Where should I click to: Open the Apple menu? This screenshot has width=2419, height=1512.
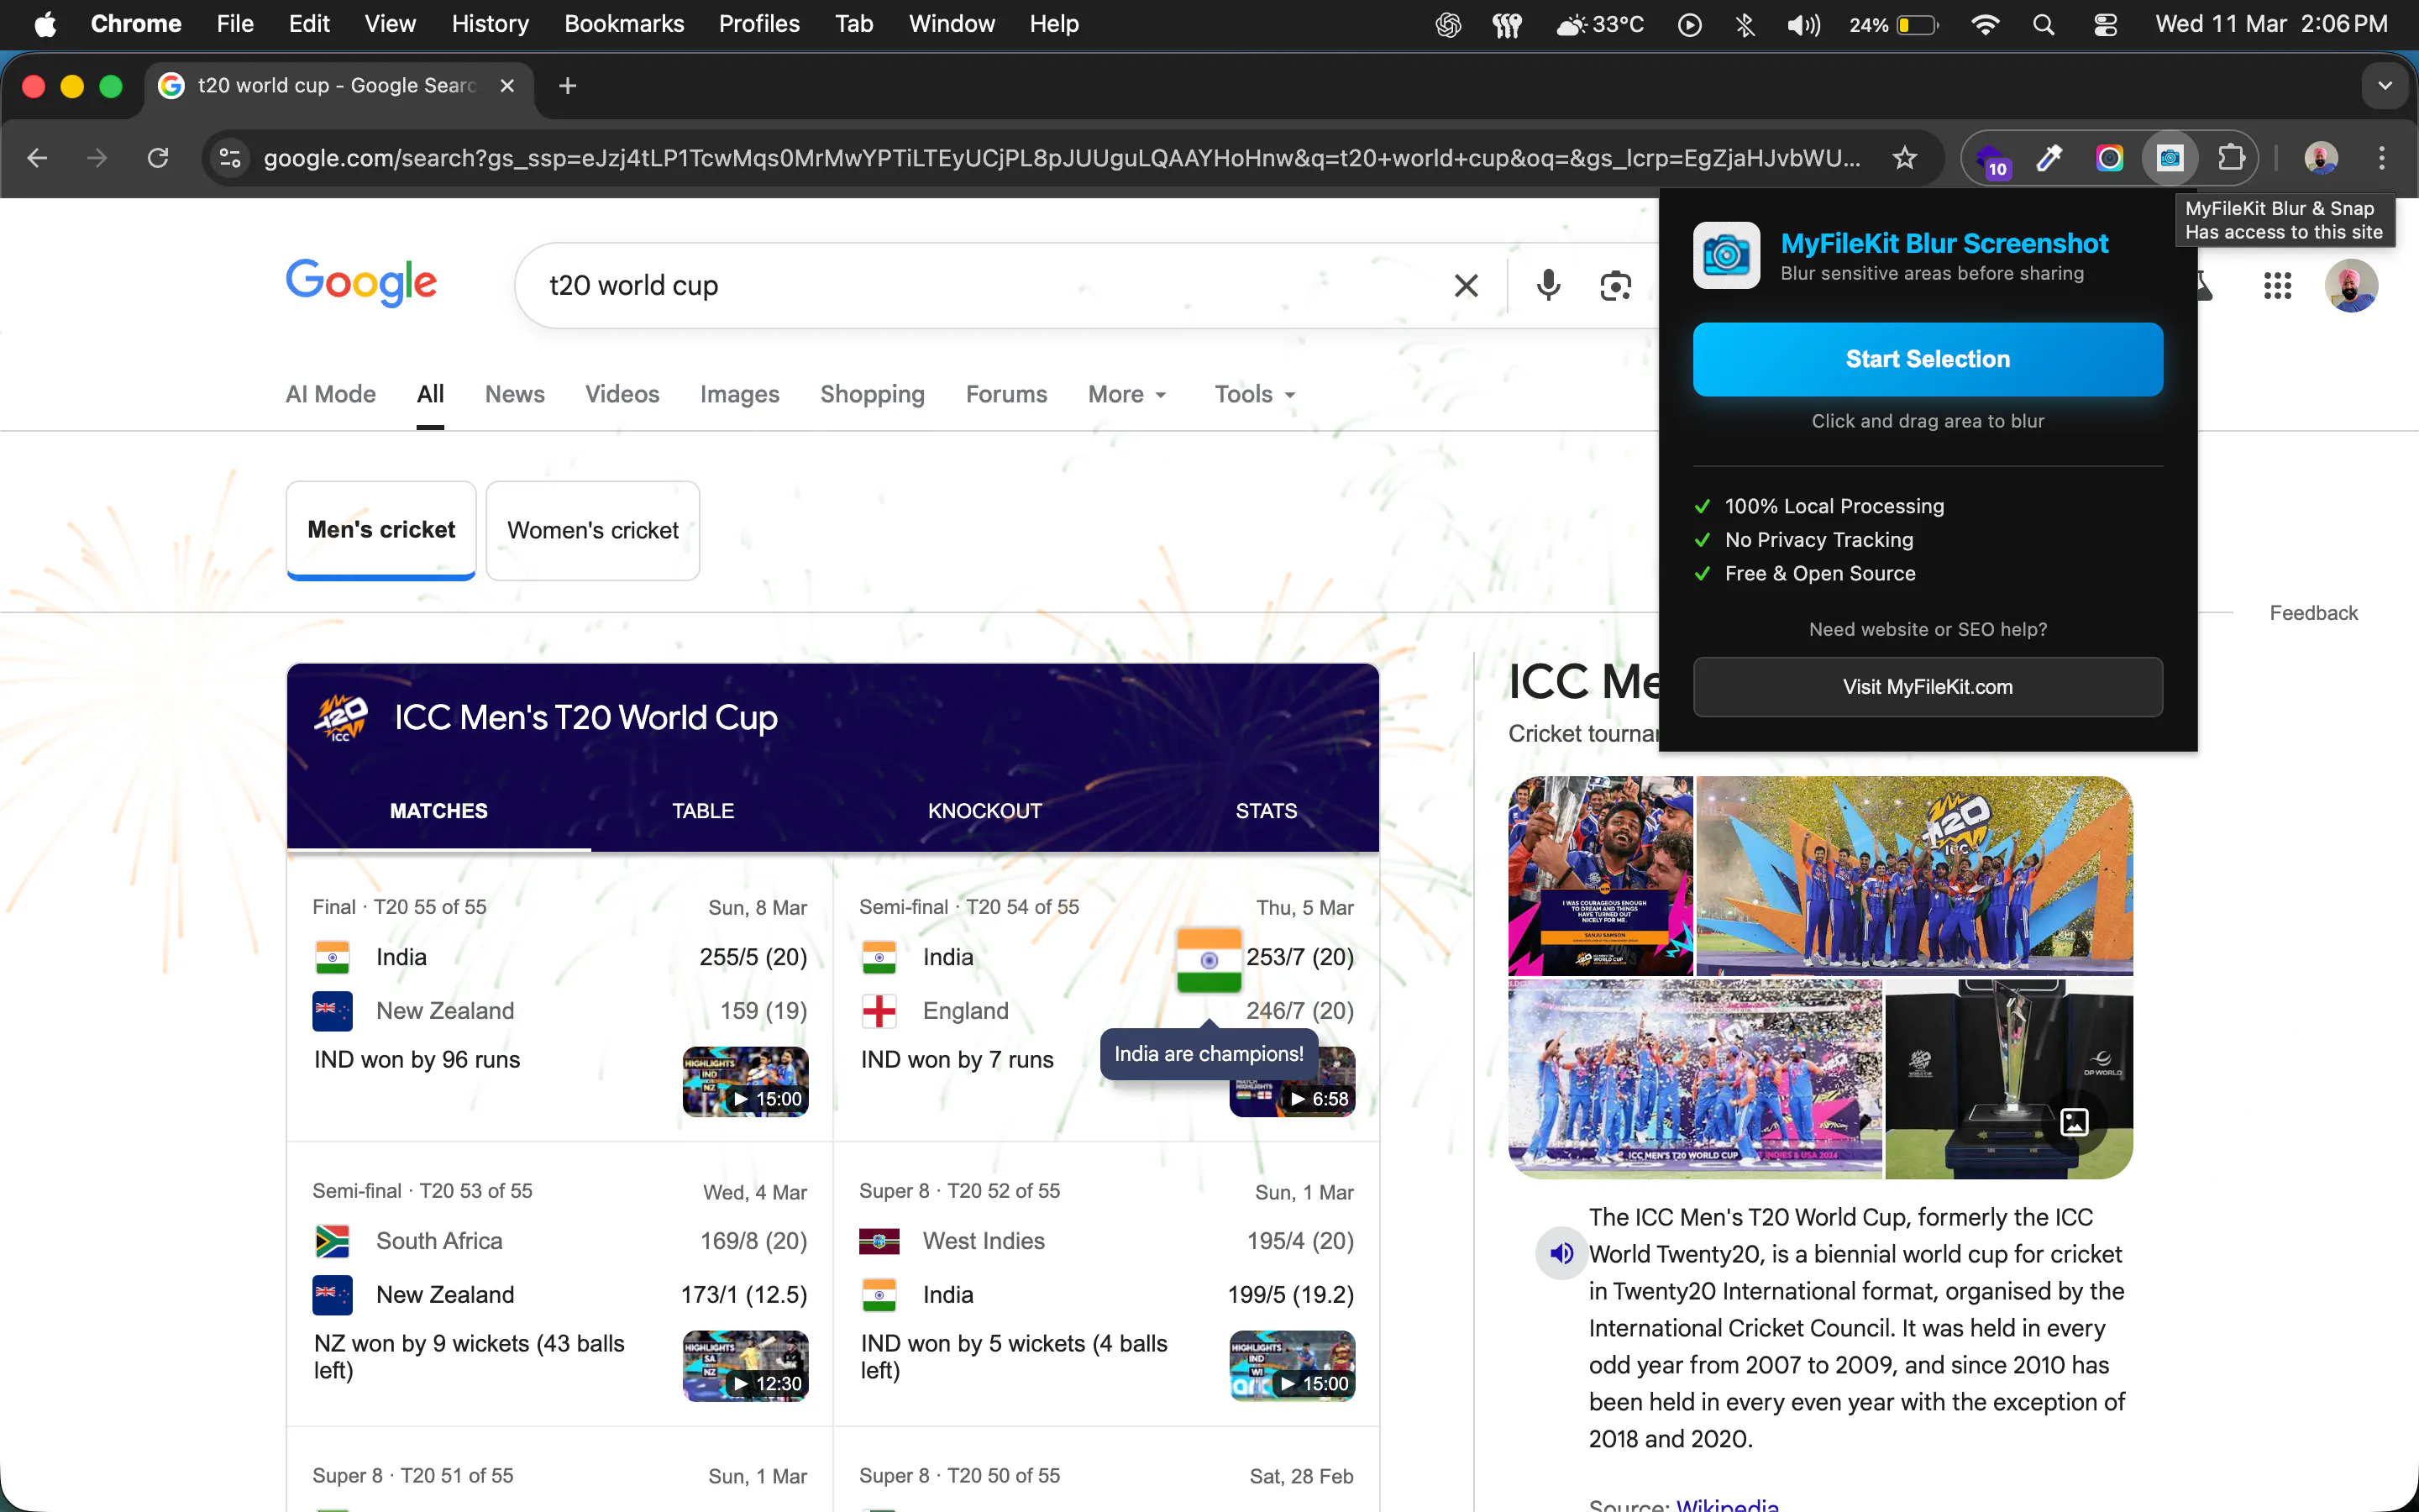45,24
